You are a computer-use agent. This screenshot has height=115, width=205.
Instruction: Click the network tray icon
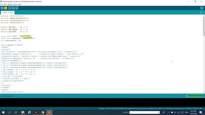pos(178,112)
